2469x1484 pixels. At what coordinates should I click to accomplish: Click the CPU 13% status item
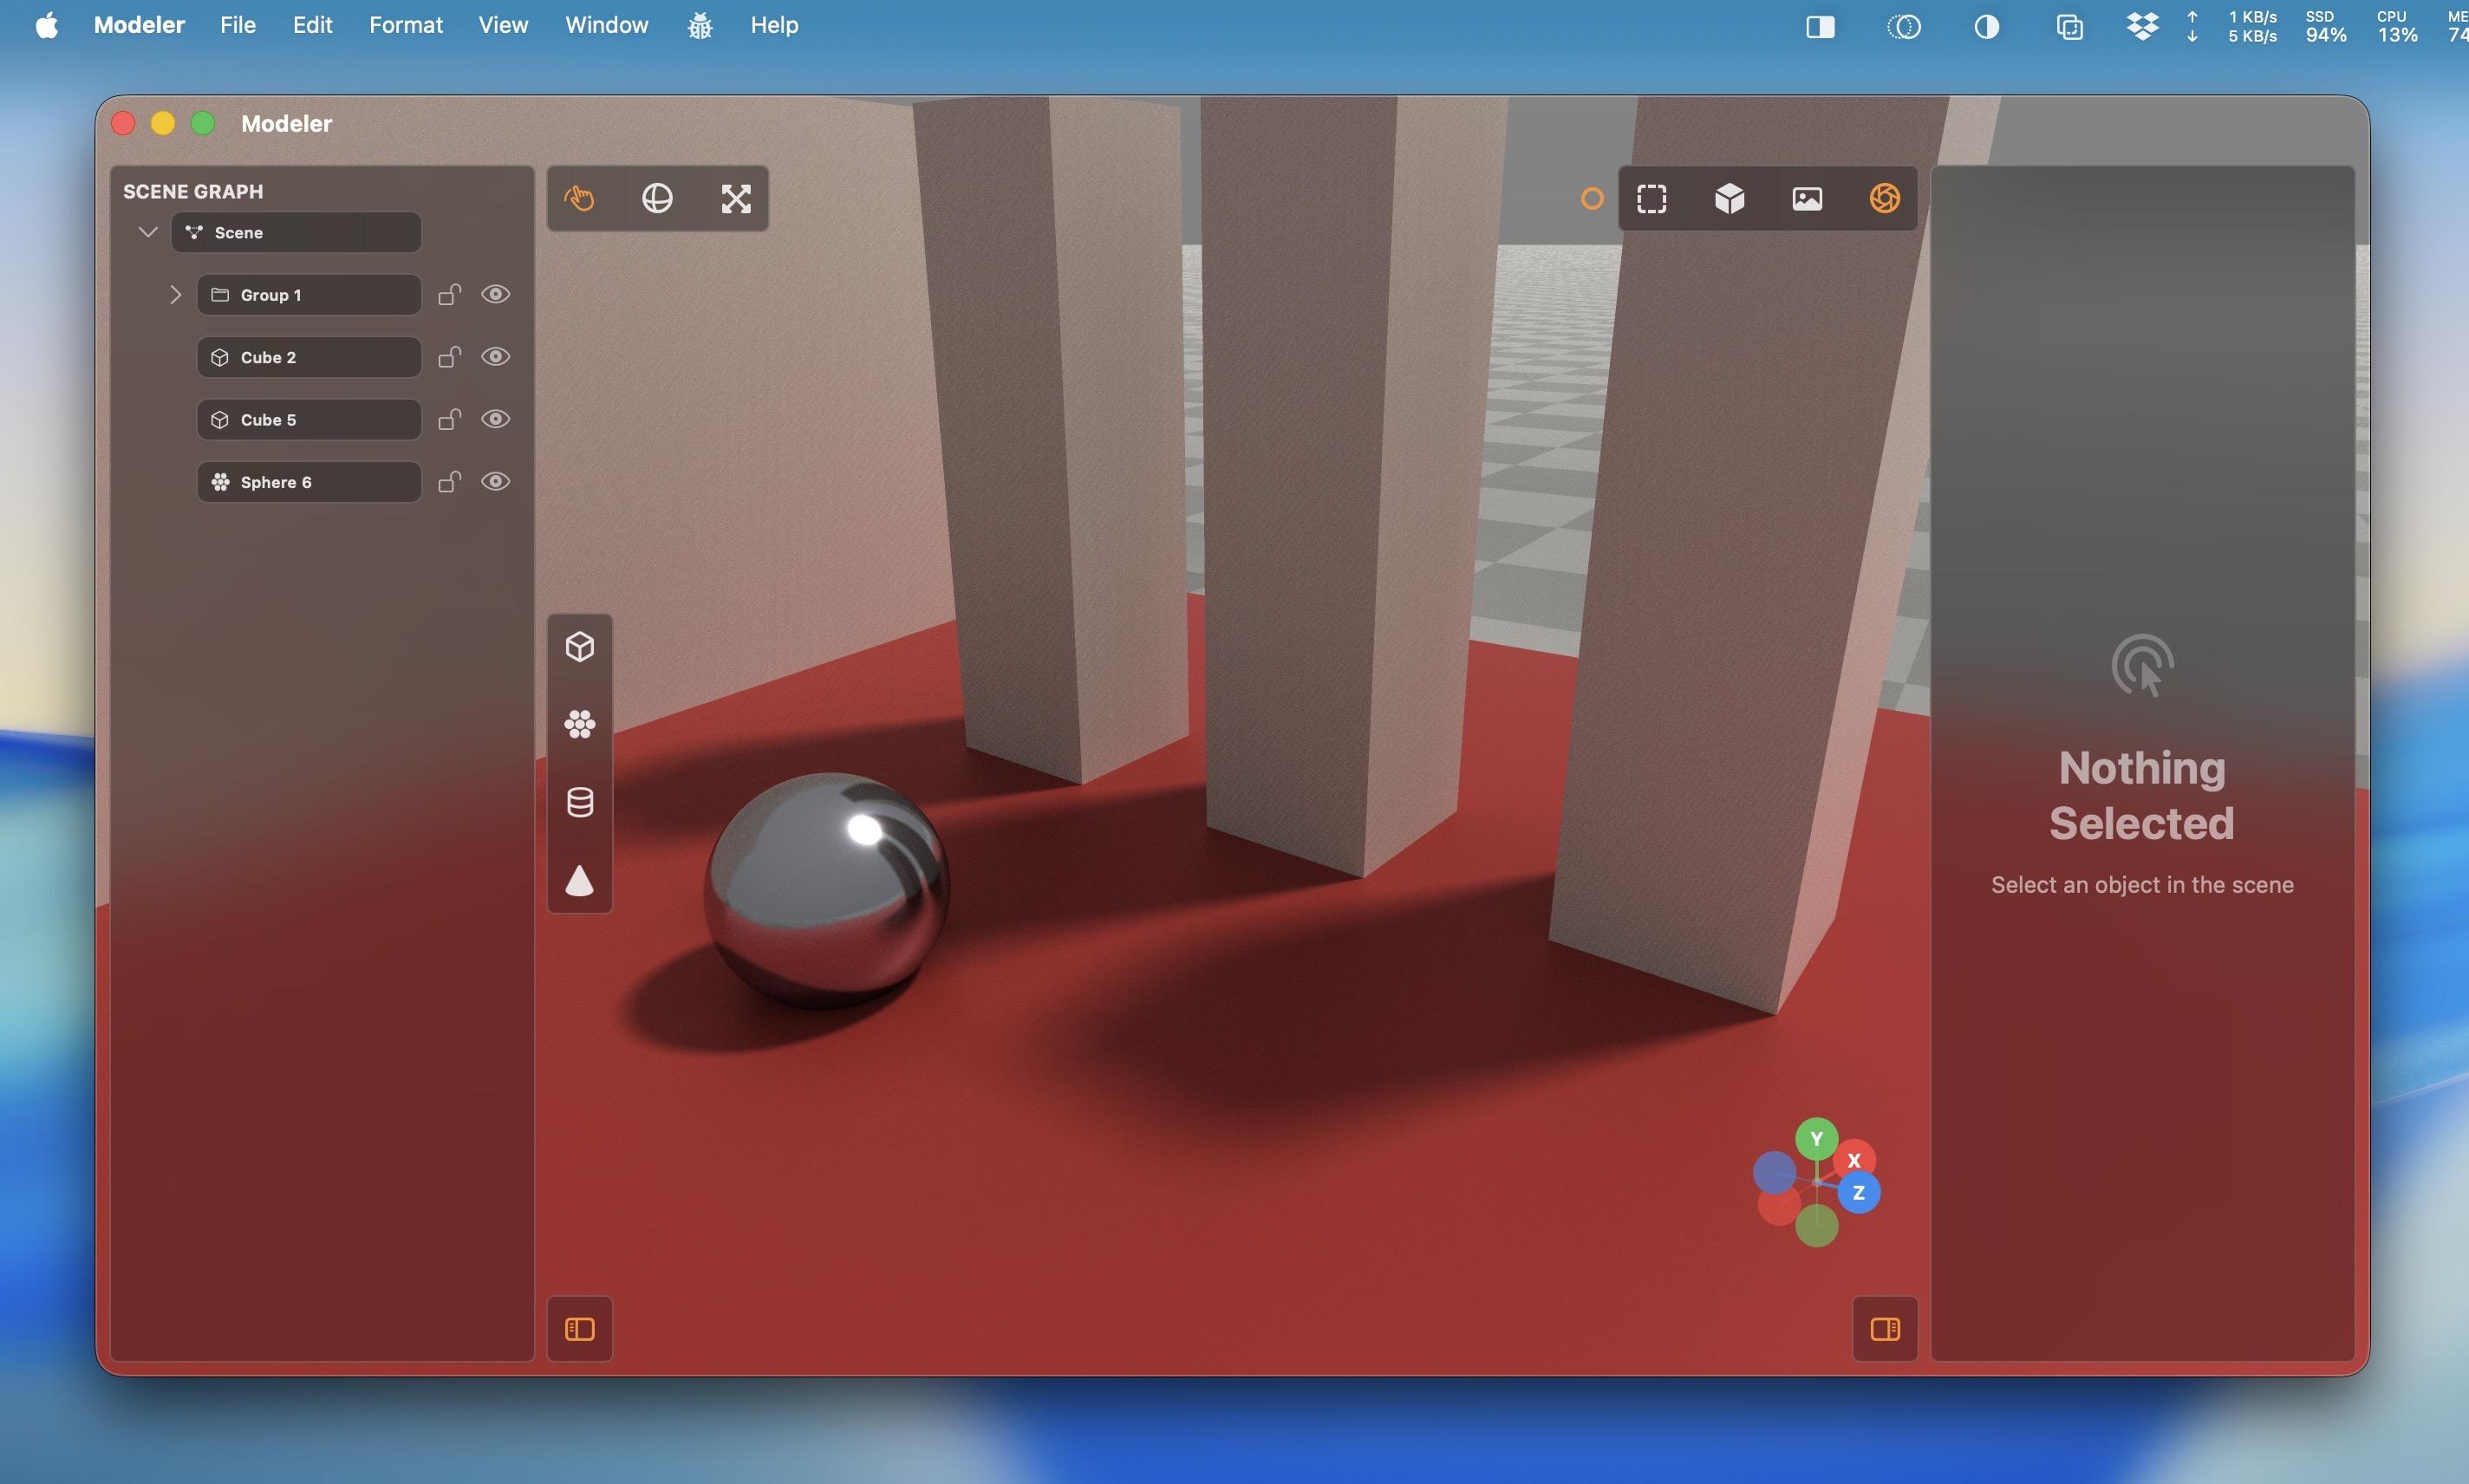(x=2397, y=26)
